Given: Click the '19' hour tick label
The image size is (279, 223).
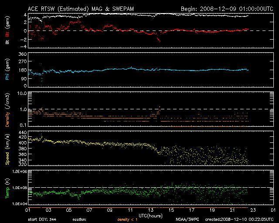Looking at the screenshot, I should click(212, 210).
